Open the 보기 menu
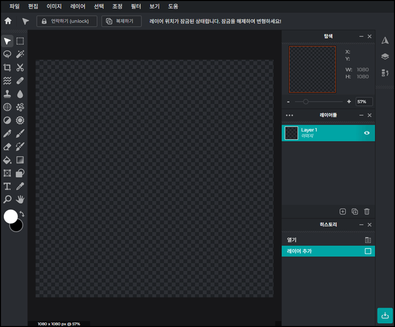Viewport: 395px width, 327px height. 155,6
